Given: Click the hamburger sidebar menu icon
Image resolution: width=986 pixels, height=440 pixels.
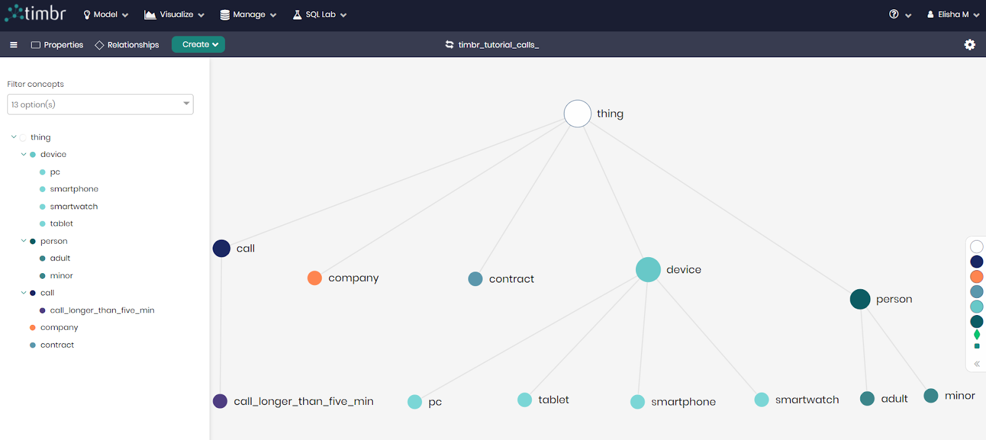Looking at the screenshot, I should pos(14,45).
